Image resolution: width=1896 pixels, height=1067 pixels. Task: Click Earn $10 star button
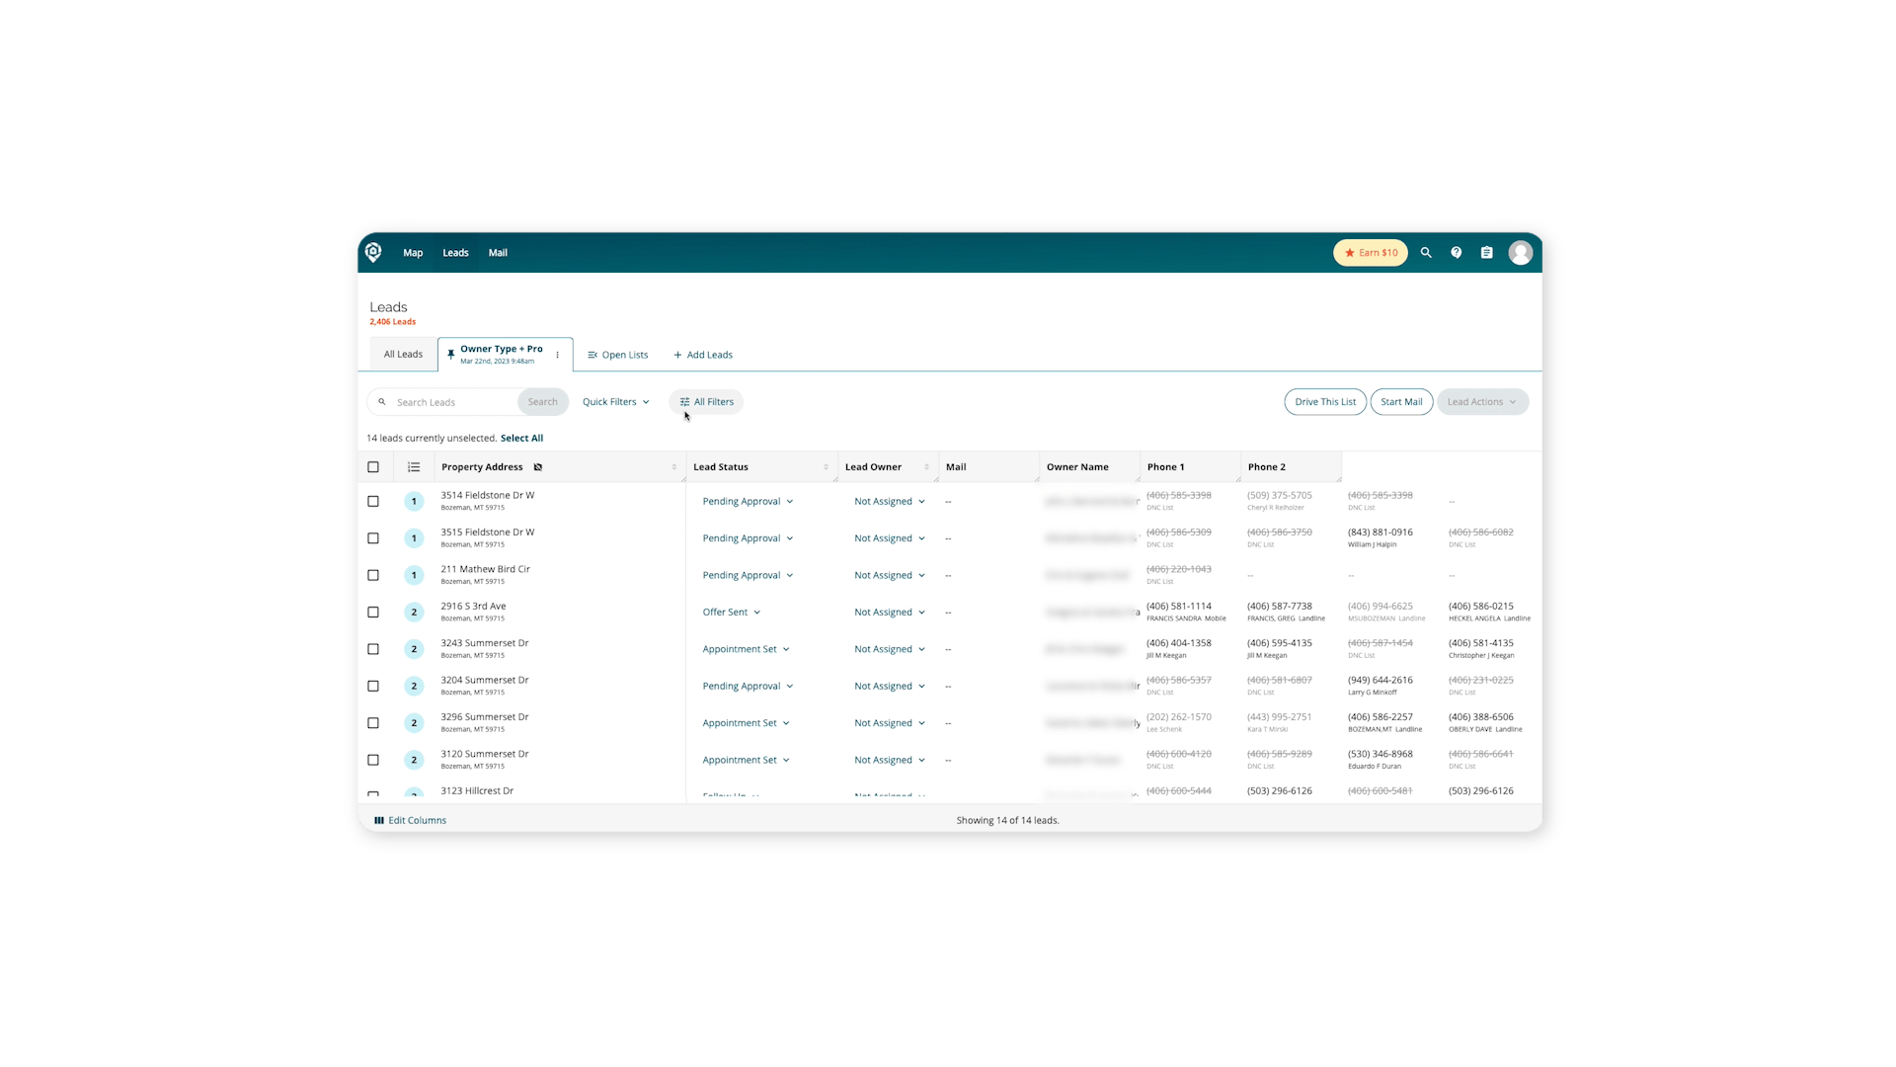[x=1371, y=253]
